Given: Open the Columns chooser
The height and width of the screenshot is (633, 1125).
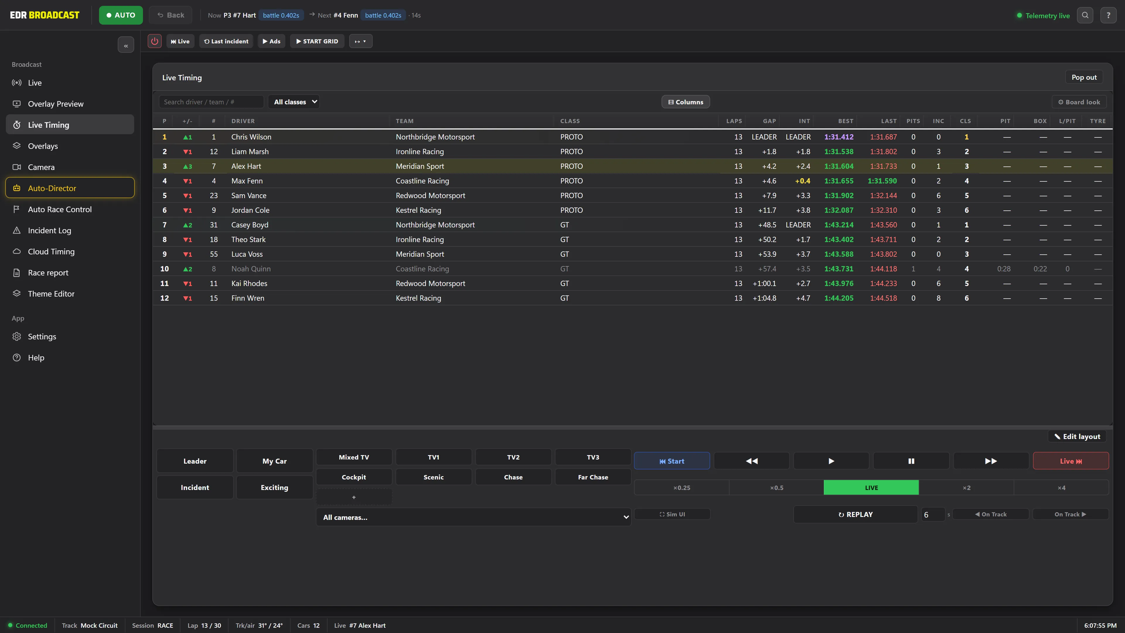Looking at the screenshot, I should click(x=686, y=102).
